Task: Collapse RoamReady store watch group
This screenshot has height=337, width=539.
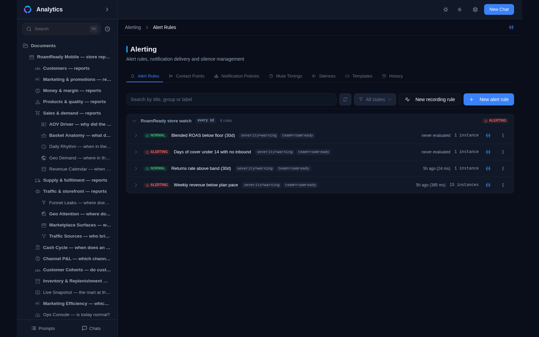Action: (x=134, y=121)
